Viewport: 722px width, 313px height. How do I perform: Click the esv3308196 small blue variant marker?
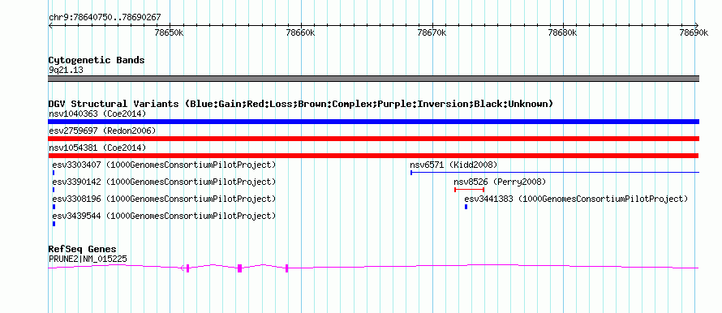tap(54, 207)
